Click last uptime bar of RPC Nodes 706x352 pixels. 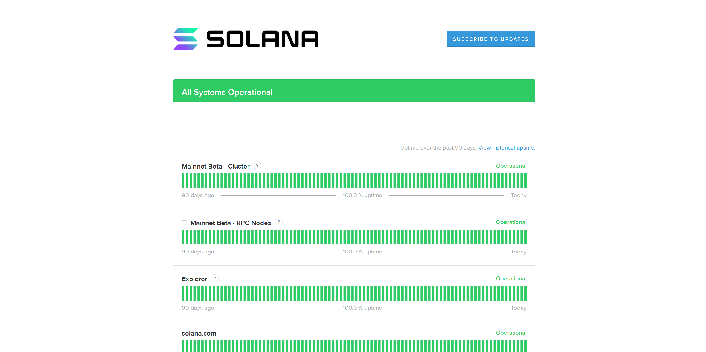(525, 237)
